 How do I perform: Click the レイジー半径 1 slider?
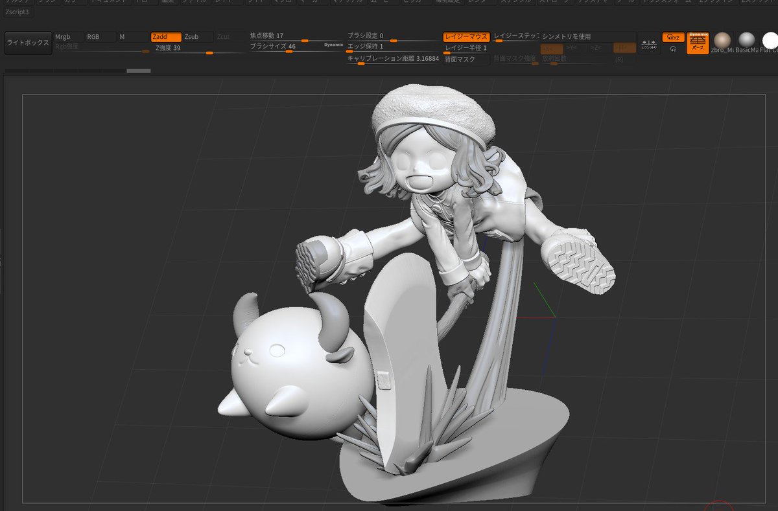point(466,48)
